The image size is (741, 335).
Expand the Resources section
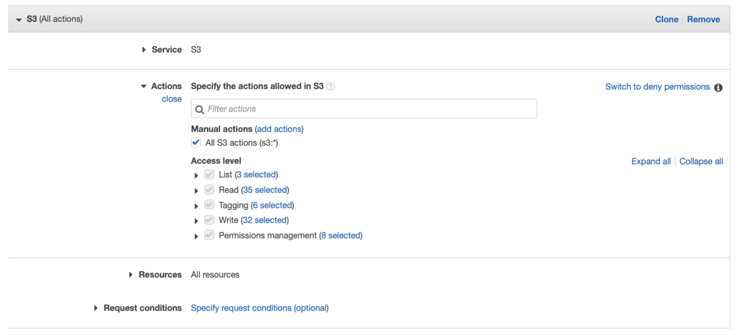131,275
